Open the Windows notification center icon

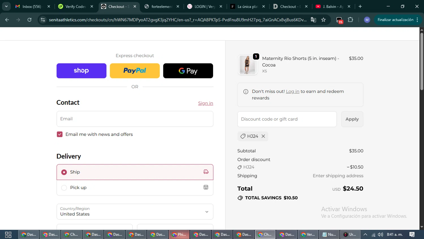pos(412,234)
